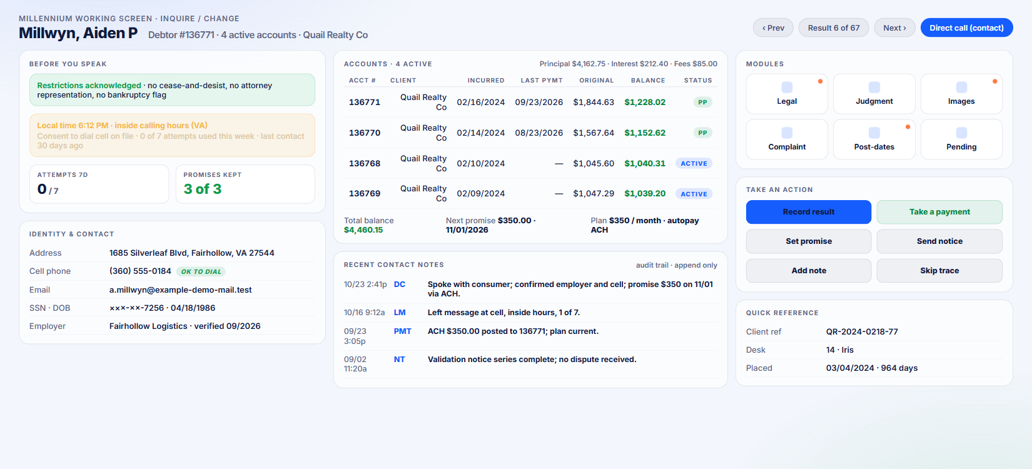Click the Send notice button
Screen dimensions: 1032x469
pyautogui.click(x=939, y=241)
